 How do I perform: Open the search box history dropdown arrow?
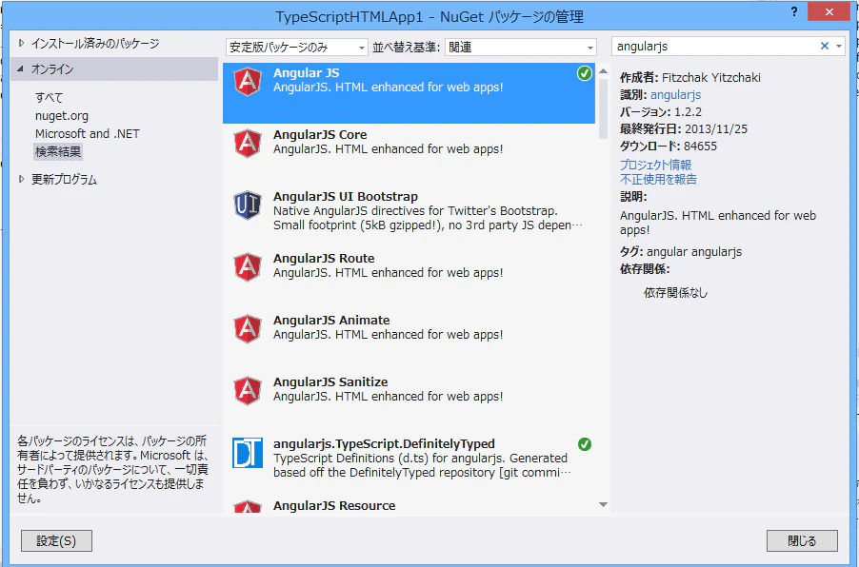click(x=839, y=47)
